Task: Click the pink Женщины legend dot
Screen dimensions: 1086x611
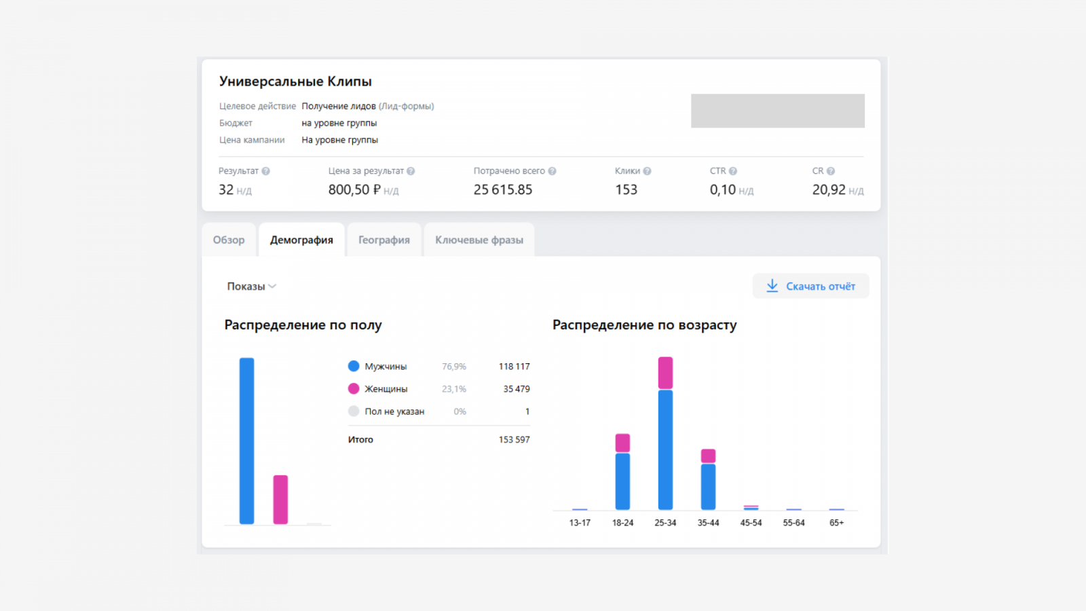Action: click(354, 389)
